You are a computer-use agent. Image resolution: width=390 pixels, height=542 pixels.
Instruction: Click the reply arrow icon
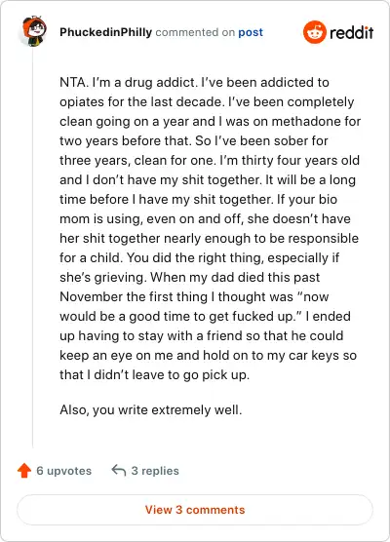pyautogui.click(x=119, y=471)
